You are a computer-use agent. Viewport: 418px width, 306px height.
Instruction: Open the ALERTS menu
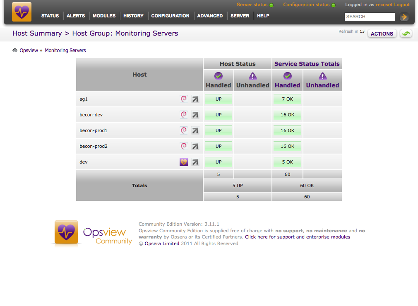coord(76,16)
